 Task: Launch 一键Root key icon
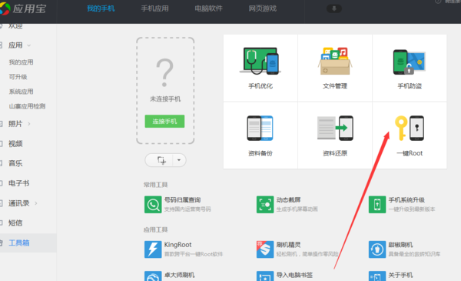tap(410, 128)
